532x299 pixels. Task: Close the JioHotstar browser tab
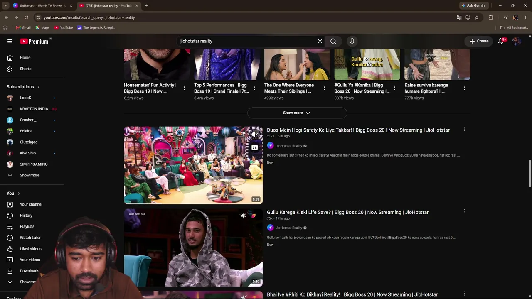pos(71,6)
